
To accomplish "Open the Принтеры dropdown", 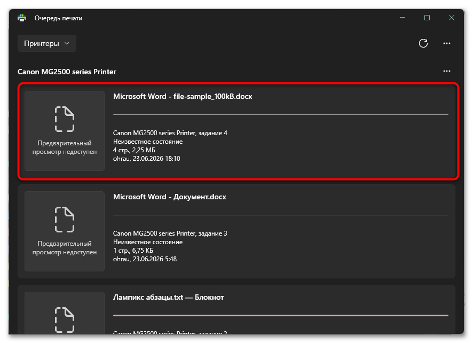I will pyautogui.click(x=47, y=43).
